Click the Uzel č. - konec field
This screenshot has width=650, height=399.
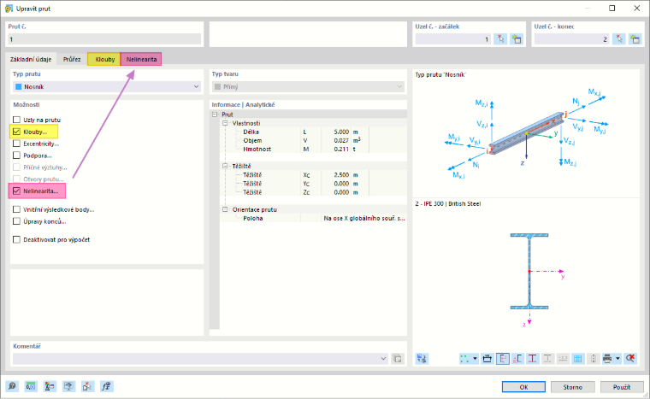pos(572,39)
